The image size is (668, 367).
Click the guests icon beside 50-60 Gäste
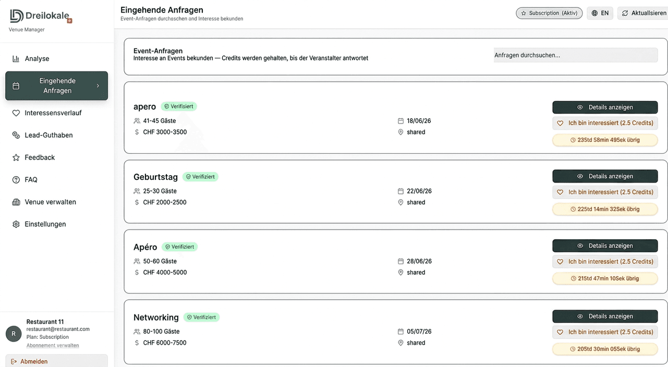(137, 261)
